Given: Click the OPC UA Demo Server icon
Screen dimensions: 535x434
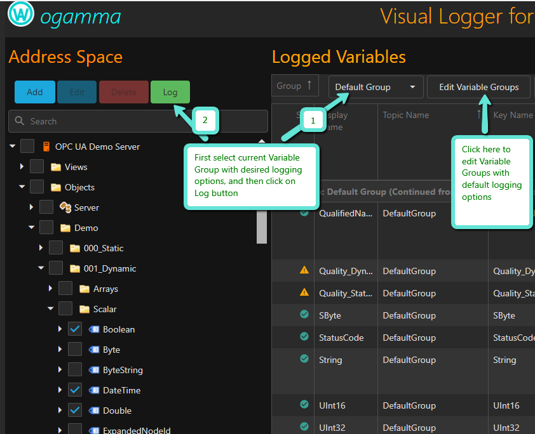Looking at the screenshot, I should pos(46,147).
